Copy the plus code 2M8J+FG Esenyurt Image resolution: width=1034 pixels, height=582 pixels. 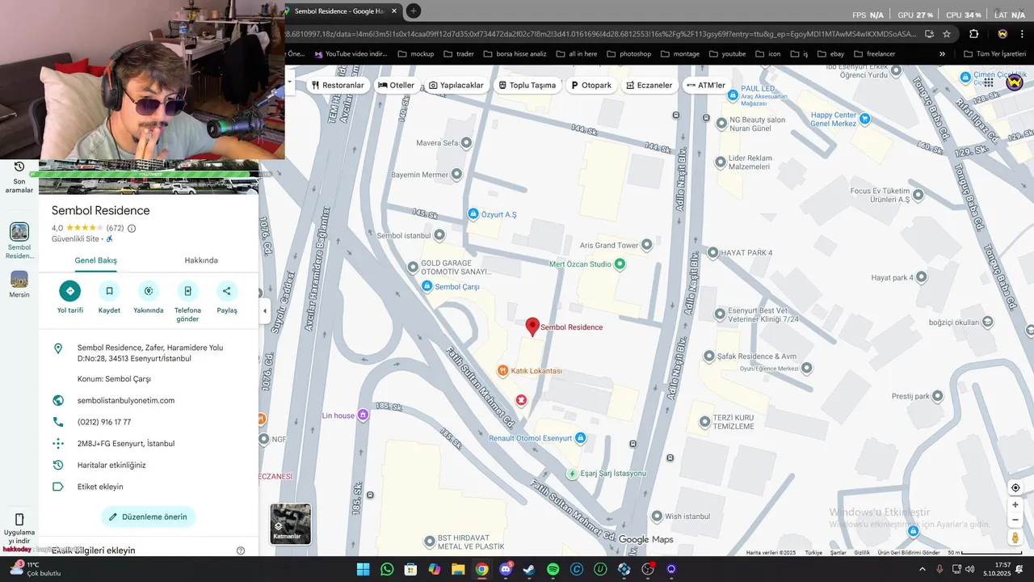click(x=126, y=444)
